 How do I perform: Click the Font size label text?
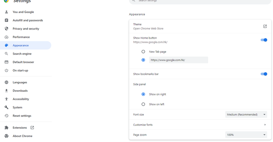click(138, 115)
